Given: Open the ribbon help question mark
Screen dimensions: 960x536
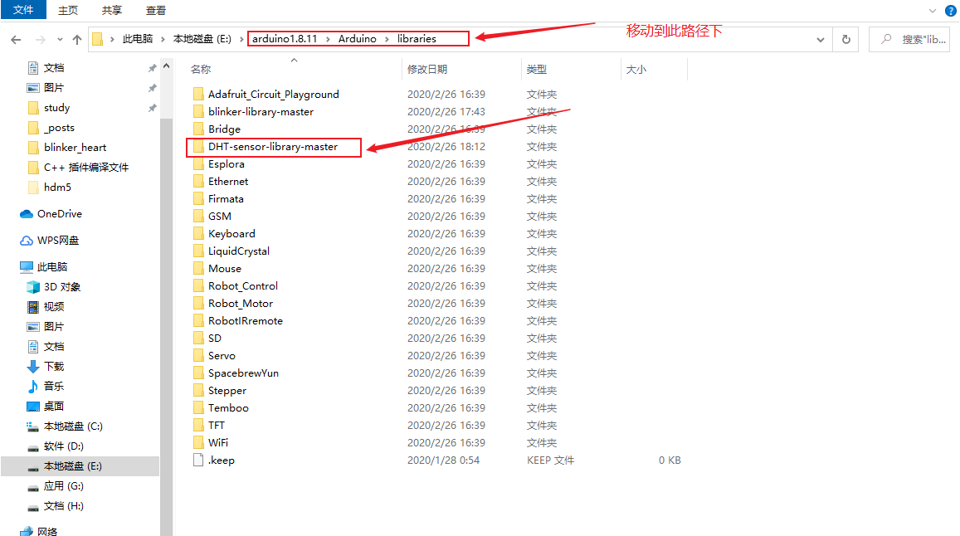Looking at the screenshot, I should pos(951,11).
